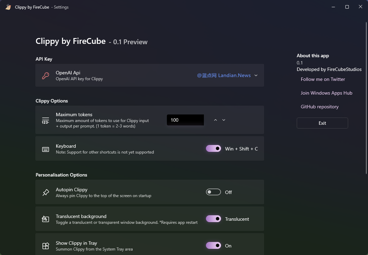Switch off Show Clippy in Tray toggle
Screen dimensions: 368x255
[213, 245]
